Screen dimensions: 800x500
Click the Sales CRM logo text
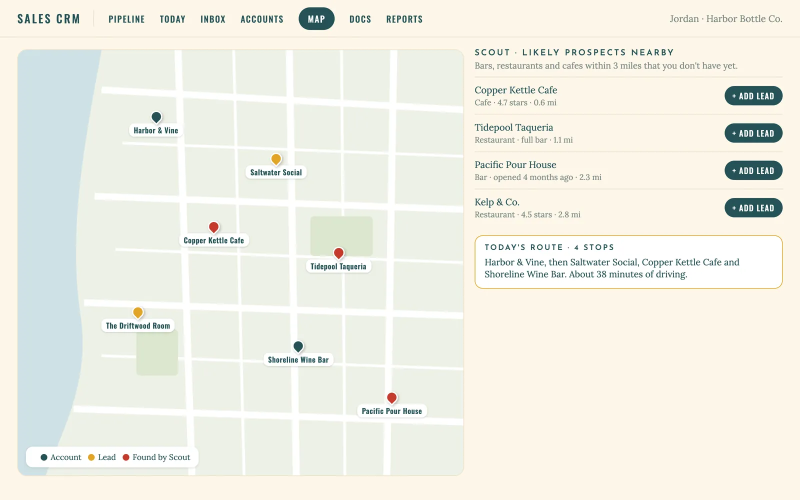[x=48, y=19]
